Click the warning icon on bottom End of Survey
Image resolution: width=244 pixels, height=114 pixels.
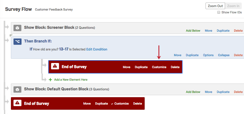tap(18, 103)
